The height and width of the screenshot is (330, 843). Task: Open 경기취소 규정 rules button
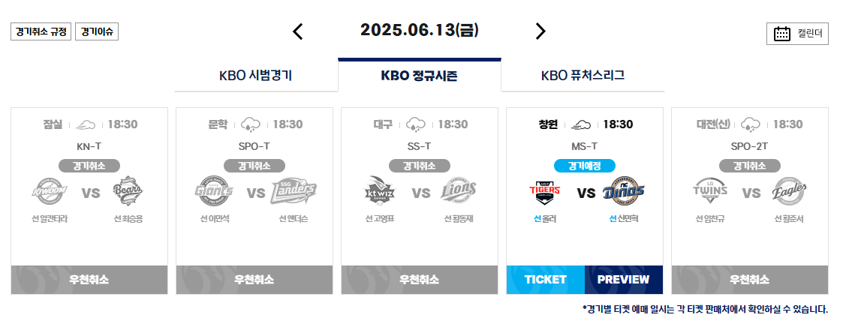pyautogui.click(x=41, y=31)
